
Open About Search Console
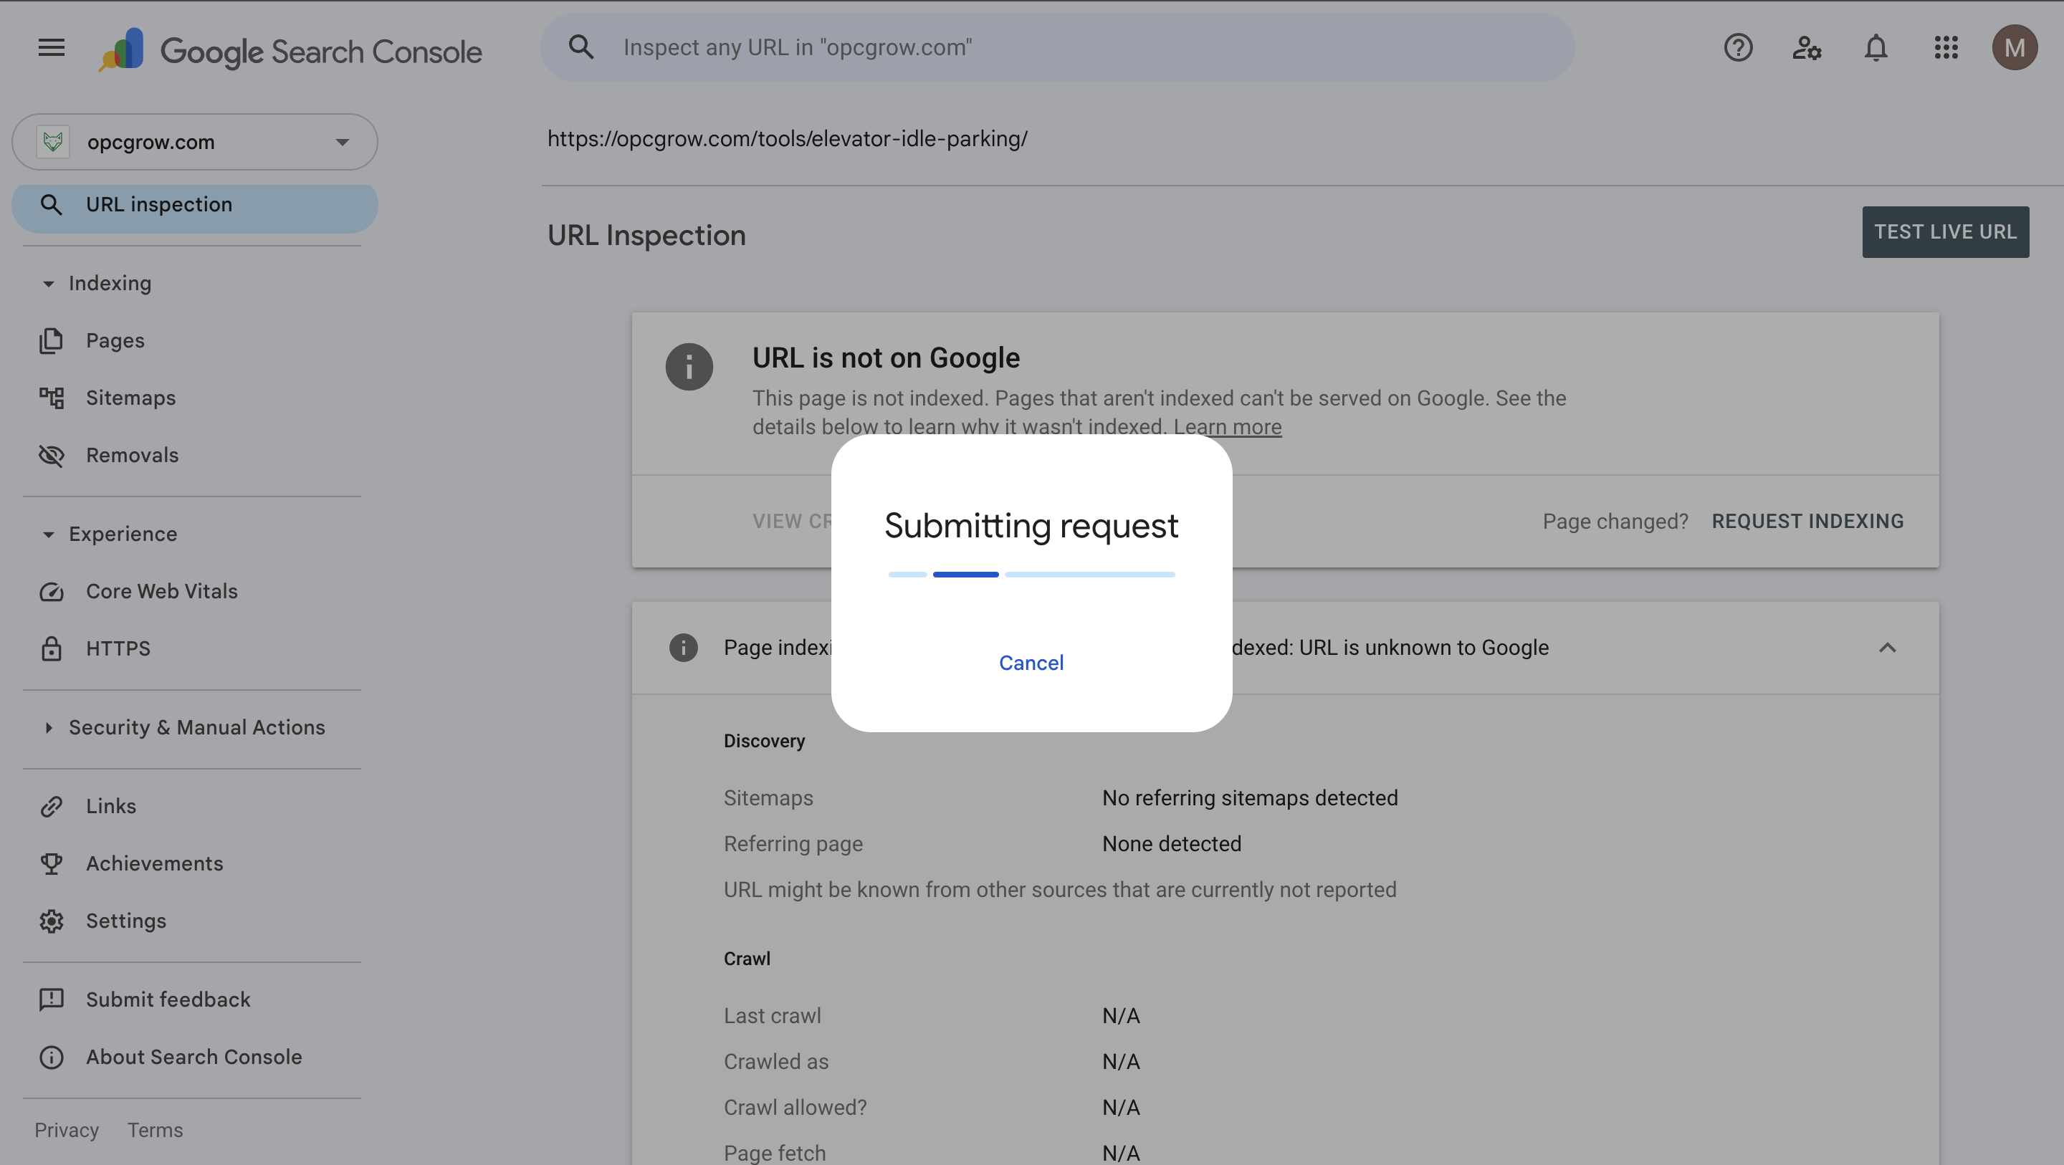pos(194,1057)
